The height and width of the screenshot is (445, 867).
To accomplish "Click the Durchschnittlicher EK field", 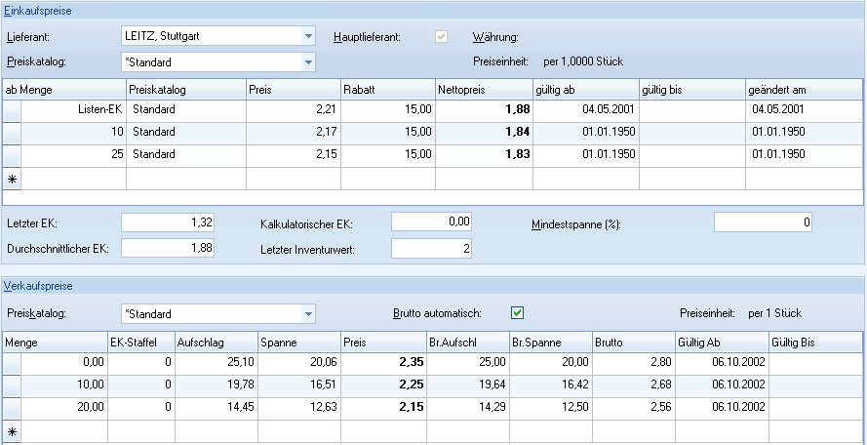I will click(168, 248).
